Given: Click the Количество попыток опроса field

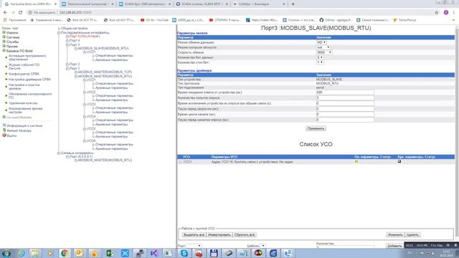Looking at the screenshot, I should [345, 97].
